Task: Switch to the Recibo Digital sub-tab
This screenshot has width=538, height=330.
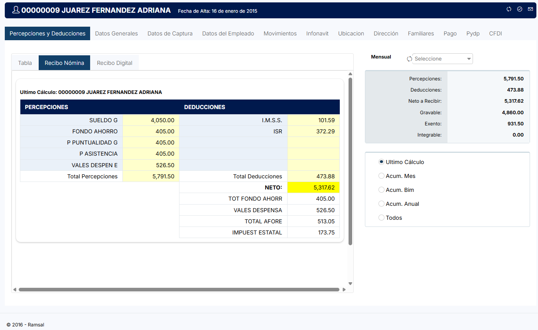Action: pos(114,63)
